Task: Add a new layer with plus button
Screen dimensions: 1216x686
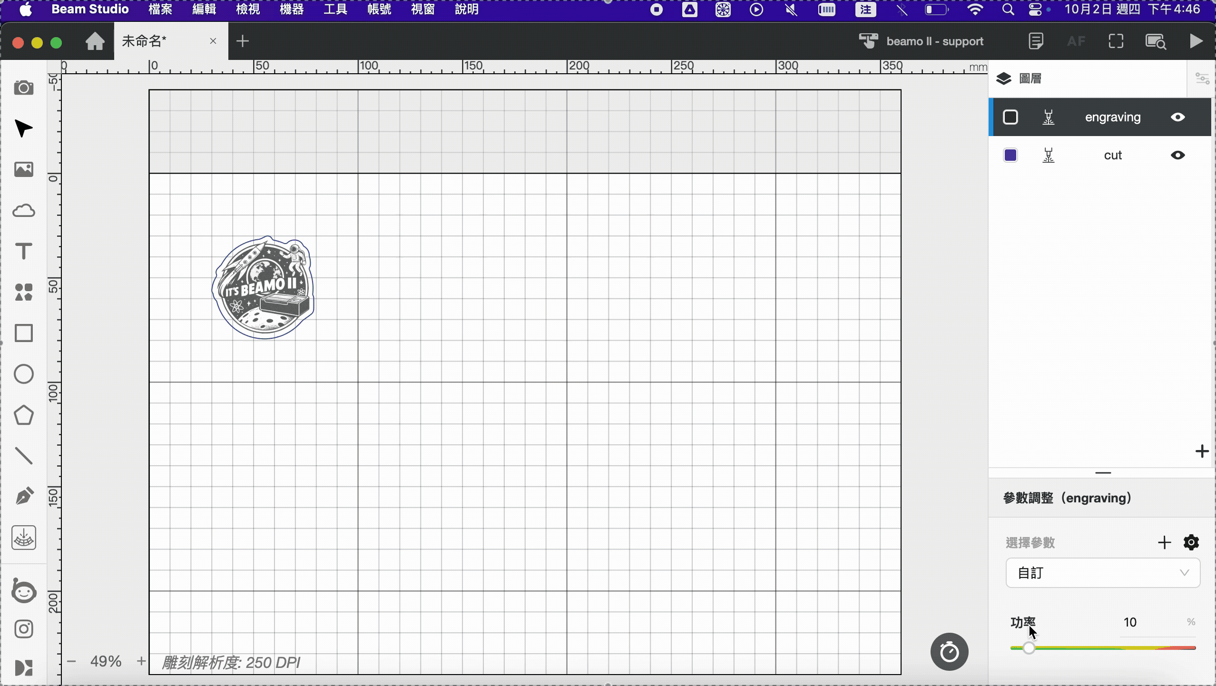Action: point(1202,451)
